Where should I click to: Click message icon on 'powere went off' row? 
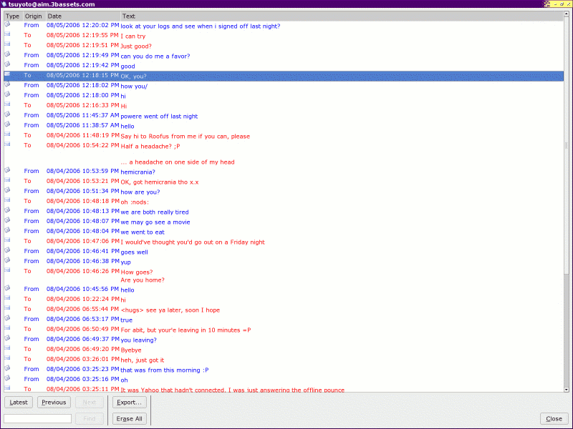coord(8,115)
